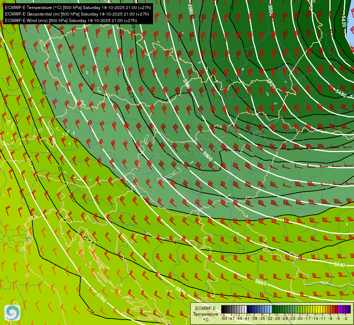Click the -8 legend scale value

coord(330,318)
